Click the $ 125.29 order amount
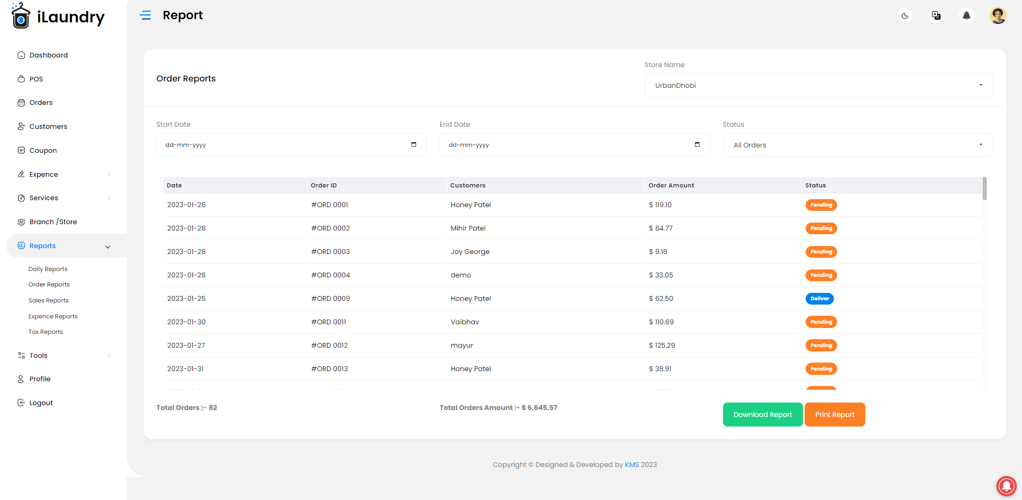Viewport: 1022px width, 500px height. [x=662, y=345]
